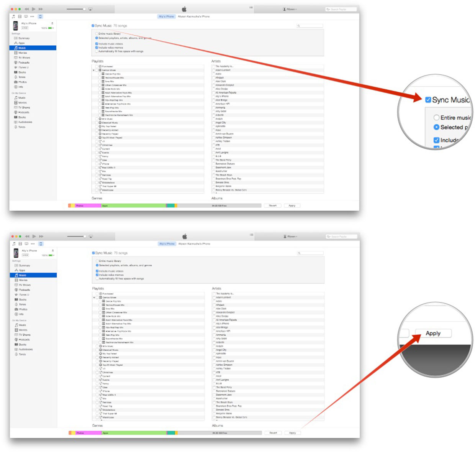Click the Search Playlist field in the upper window
475x452 pixels.
click(x=341, y=9)
